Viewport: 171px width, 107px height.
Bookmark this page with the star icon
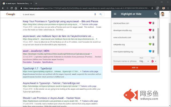tap(152, 8)
